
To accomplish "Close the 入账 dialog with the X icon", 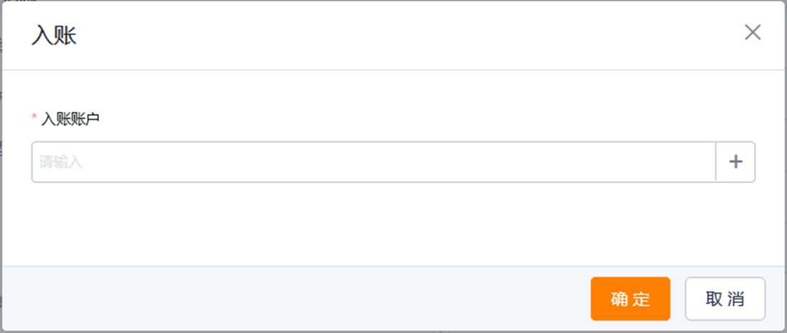I will (753, 32).
